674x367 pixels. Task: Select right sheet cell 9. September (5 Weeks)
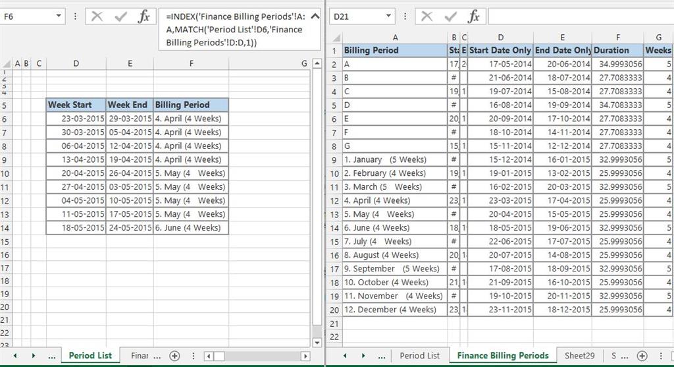pos(395,269)
